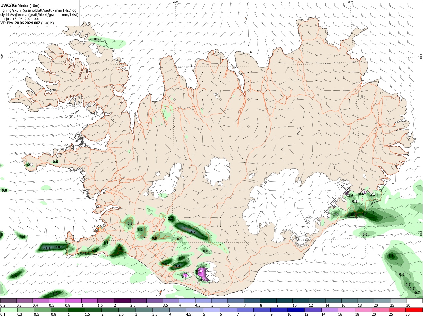This screenshot has height=317, width=423.
Task: Choose the darkest purple 2 swatch in the upper legend row
Action: [122, 300]
